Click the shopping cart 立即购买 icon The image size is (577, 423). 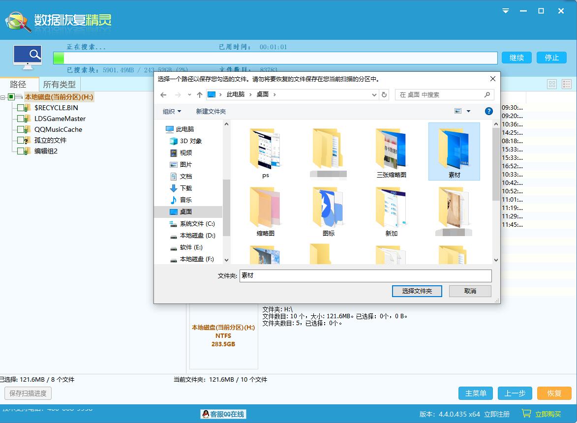pyautogui.click(x=526, y=414)
